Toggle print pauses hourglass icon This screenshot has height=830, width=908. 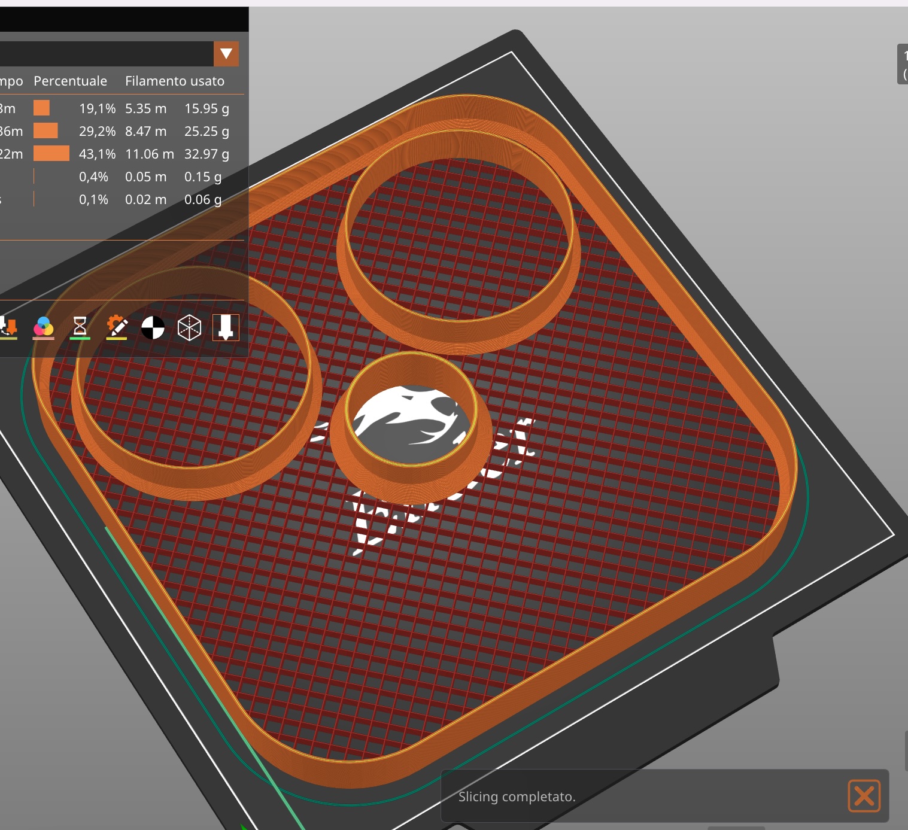tap(80, 327)
